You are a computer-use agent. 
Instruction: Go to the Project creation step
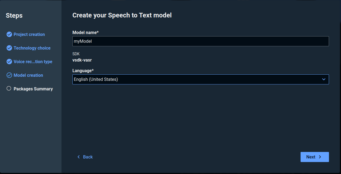click(29, 34)
